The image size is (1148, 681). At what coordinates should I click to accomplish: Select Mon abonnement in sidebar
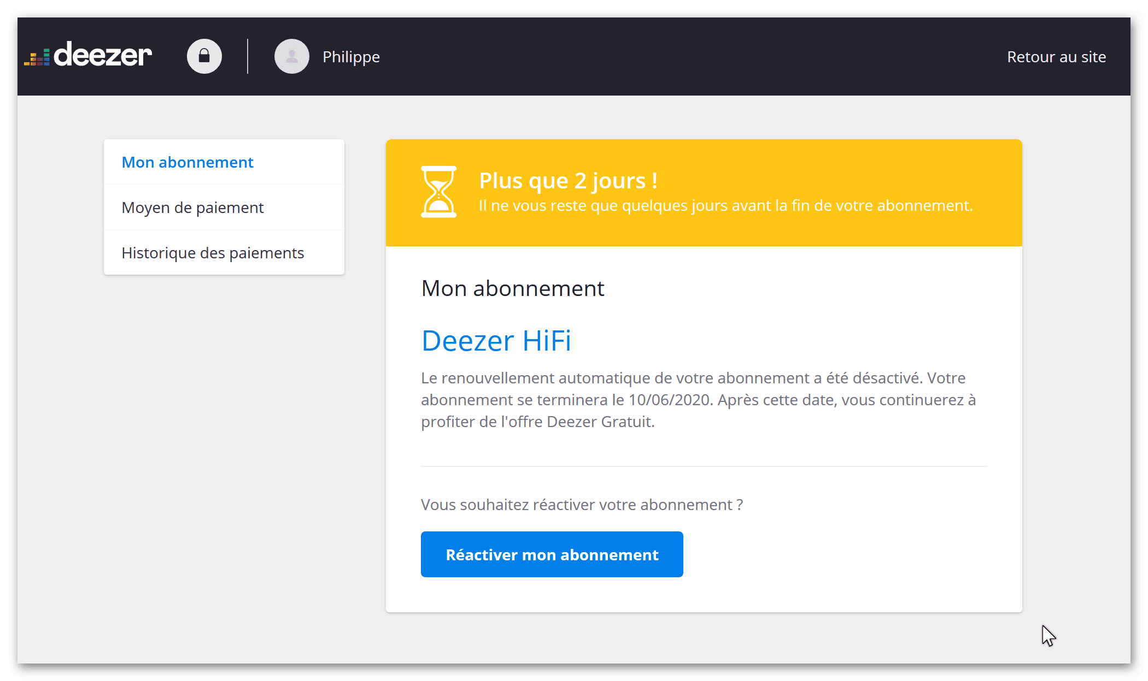coord(224,162)
